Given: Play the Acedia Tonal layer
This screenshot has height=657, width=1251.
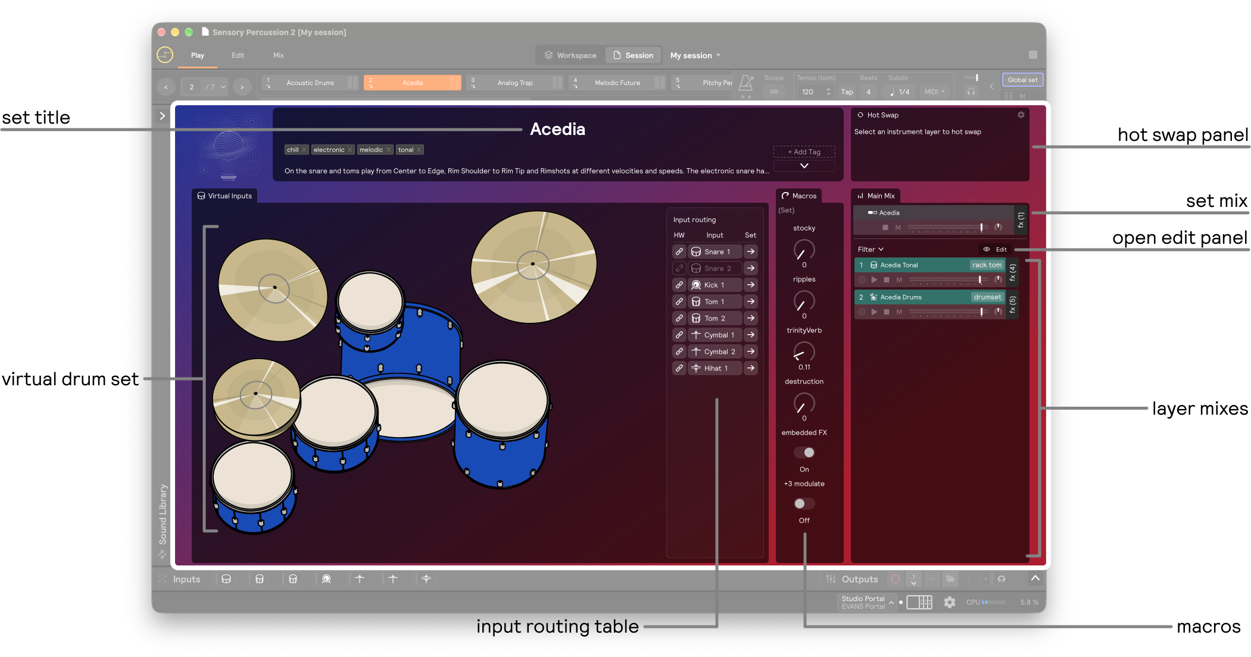Looking at the screenshot, I should click(874, 279).
